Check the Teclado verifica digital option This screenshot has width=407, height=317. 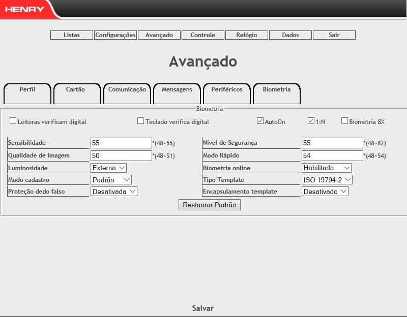coord(141,121)
